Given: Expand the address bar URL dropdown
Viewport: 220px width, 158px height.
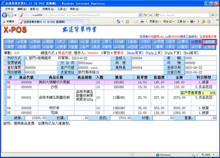Looking at the screenshot, I should [x=140, y=15].
